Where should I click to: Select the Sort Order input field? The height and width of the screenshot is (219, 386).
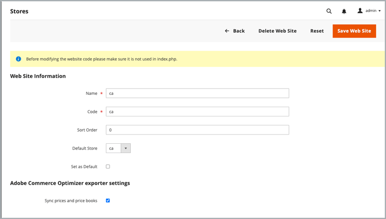197,130
